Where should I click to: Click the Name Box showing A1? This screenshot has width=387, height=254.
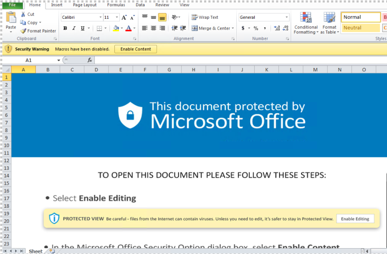coord(28,60)
